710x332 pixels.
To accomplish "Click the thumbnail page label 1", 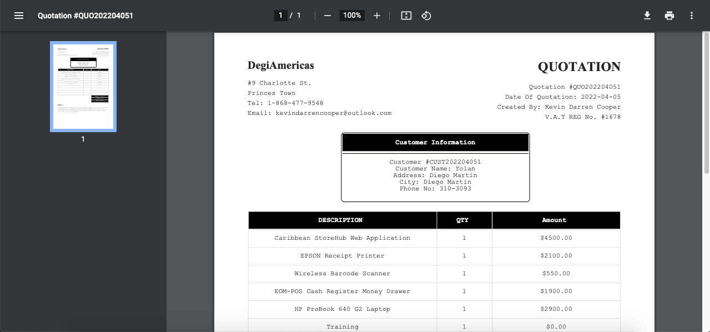I will (x=83, y=139).
